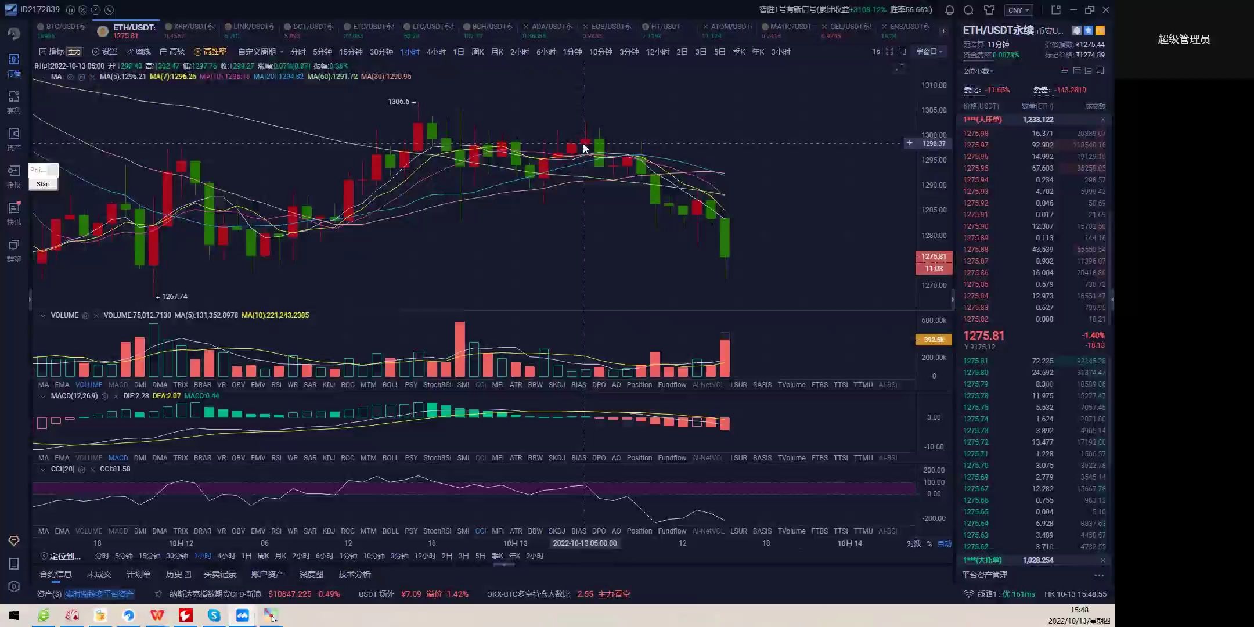Click the search magnifier icon in title bar
The height and width of the screenshot is (627, 1254).
[968, 10]
